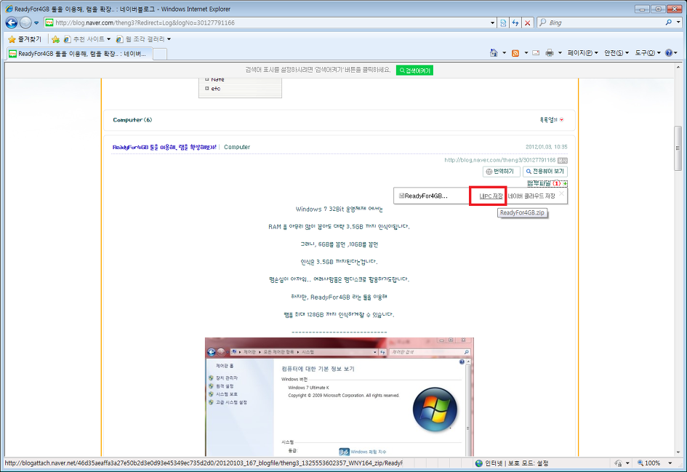The image size is (687, 472).
Task: Open a new tab with the blank tab button
Action: pyautogui.click(x=160, y=54)
